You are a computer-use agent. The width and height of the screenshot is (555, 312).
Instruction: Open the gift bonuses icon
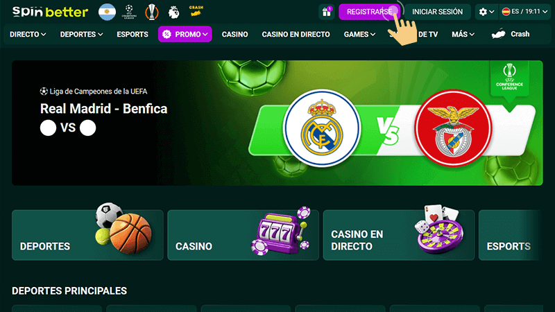click(x=326, y=12)
